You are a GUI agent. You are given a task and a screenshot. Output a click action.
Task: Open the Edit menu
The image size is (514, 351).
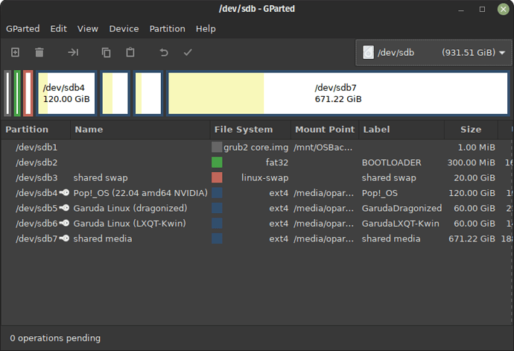[58, 29]
